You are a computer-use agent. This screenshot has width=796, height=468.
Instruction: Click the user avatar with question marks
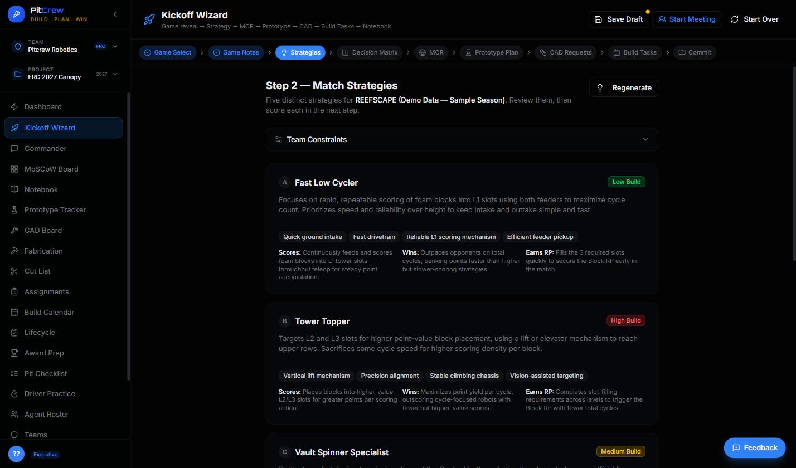[x=16, y=454]
